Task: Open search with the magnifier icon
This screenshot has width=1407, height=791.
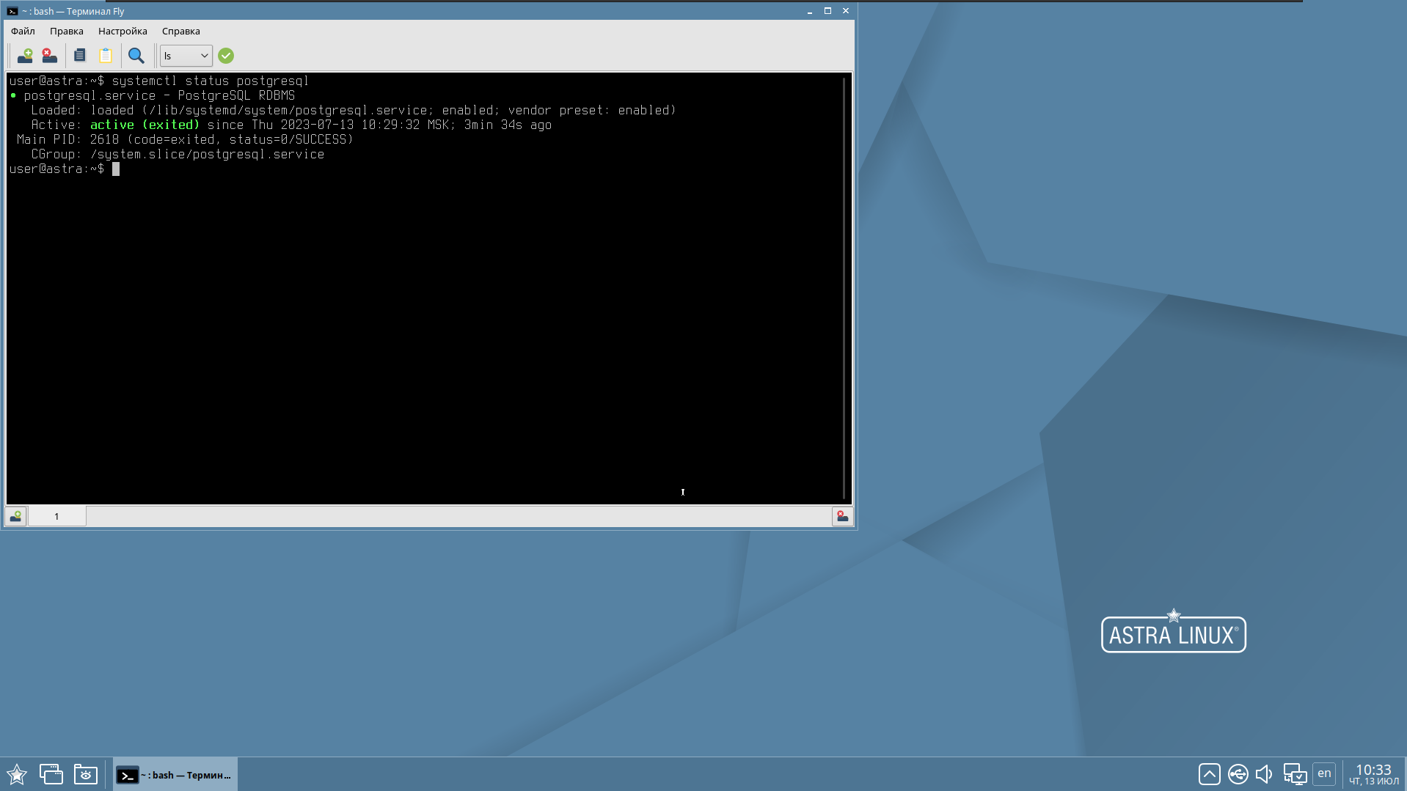Action: pyautogui.click(x=136, y=56)
